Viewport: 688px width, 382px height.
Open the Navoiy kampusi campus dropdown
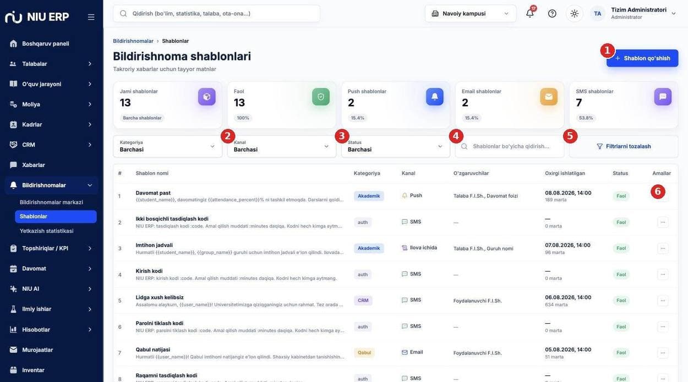471,13
